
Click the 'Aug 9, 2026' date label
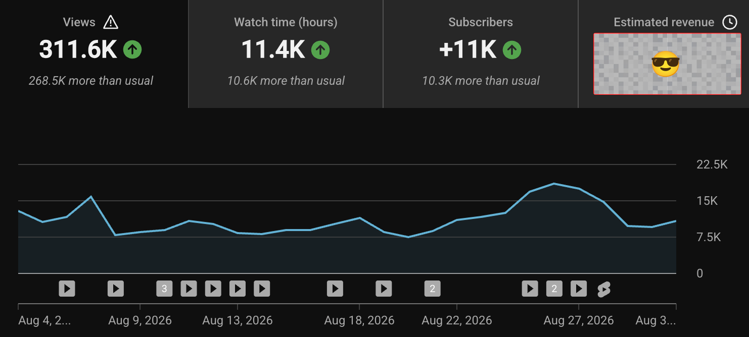click(140, 320)
